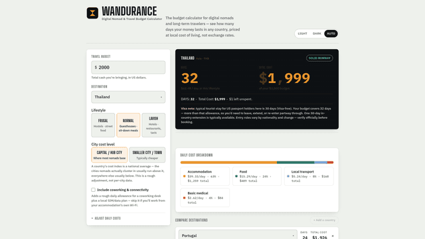425x239 pixels.
Task: Click the blue Local transport color swatch
Action: [288, 176]
